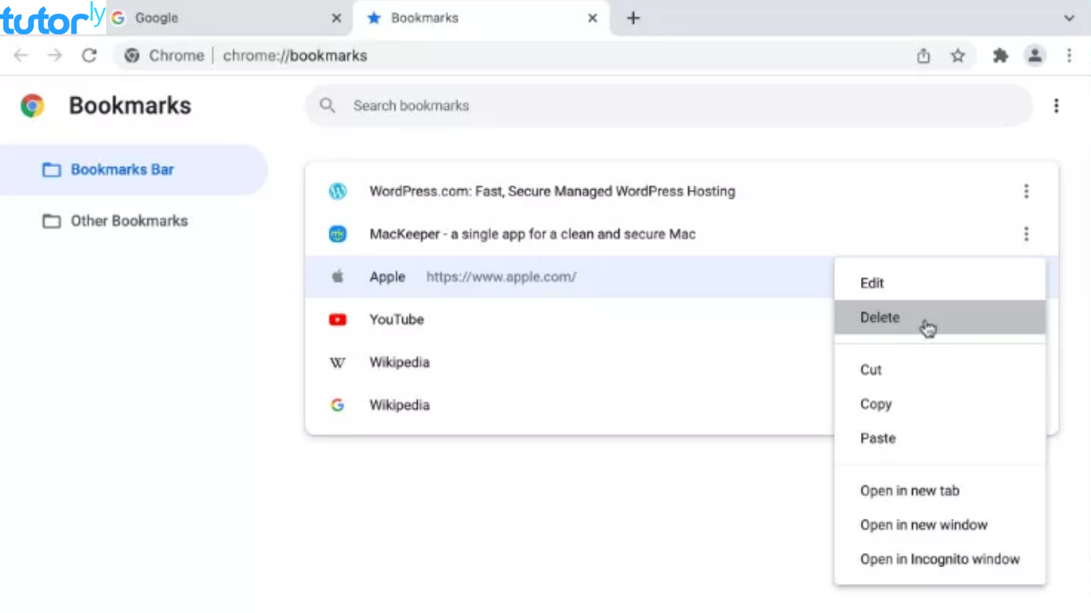Switch to the Google tab
Viewport: 1091px width, 613px height.
[x=156, y=18]
